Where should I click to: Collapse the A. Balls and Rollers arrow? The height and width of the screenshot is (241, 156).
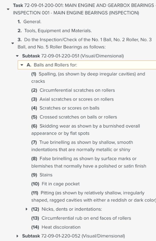click(22, 65)
